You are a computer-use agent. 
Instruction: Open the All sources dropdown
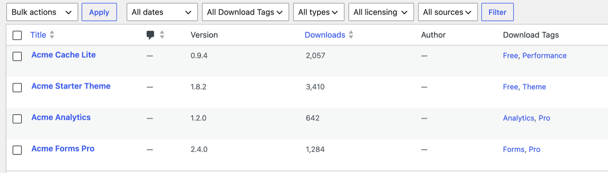click(x=448, y=12)
